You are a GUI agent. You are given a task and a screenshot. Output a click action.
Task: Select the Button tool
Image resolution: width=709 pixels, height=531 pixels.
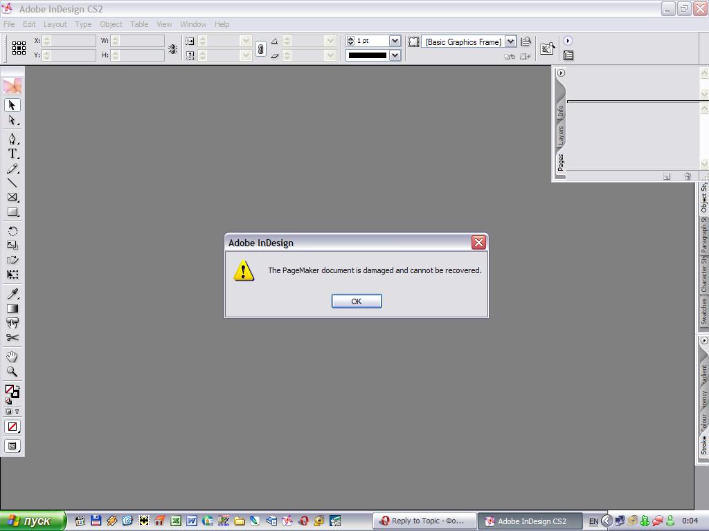coord(12,323)
